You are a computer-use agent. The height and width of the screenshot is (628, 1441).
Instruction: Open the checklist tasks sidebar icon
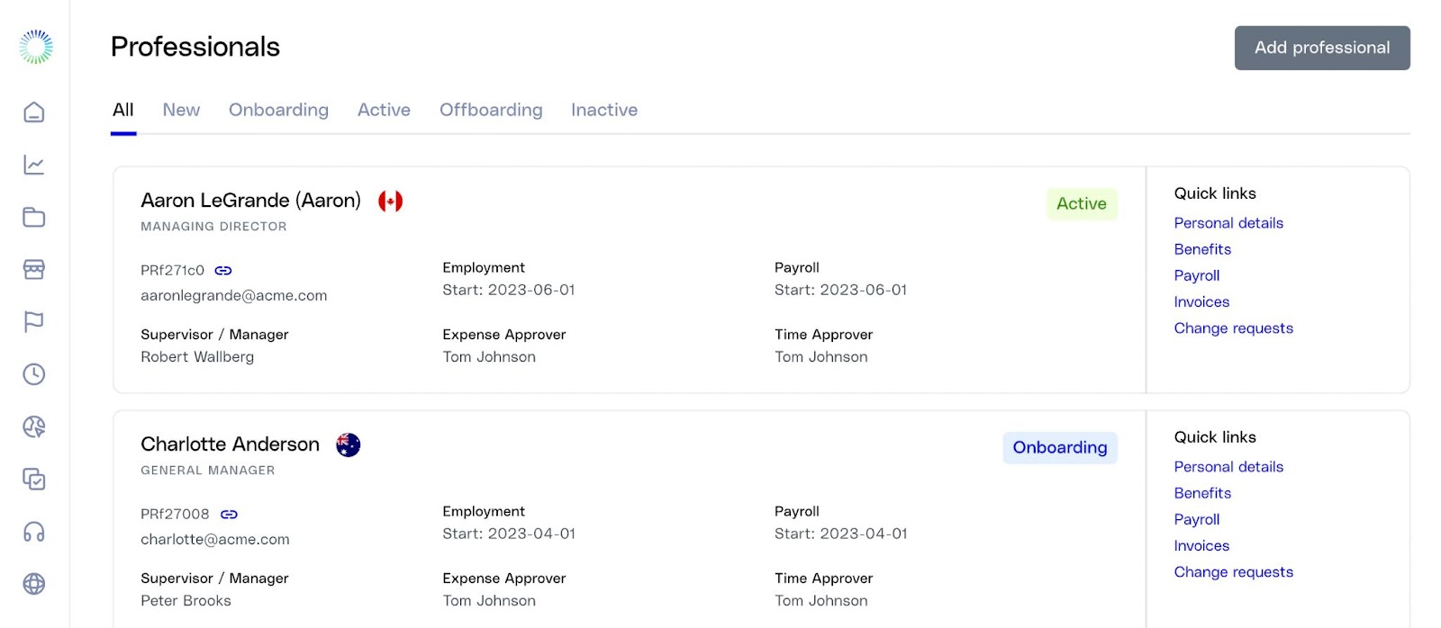(x=34, y=480)
